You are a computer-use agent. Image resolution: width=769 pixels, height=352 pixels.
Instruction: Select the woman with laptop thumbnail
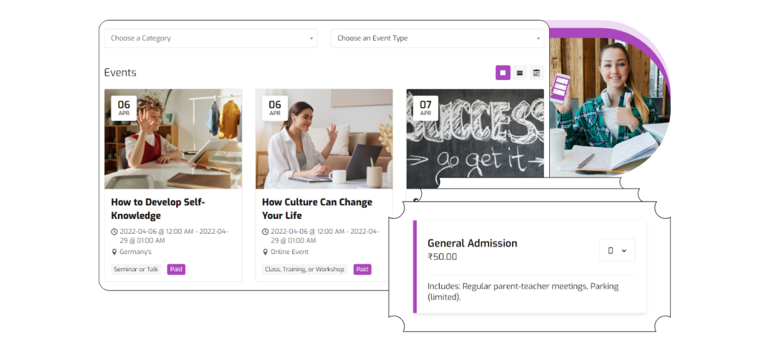click(x=324, y=139)
